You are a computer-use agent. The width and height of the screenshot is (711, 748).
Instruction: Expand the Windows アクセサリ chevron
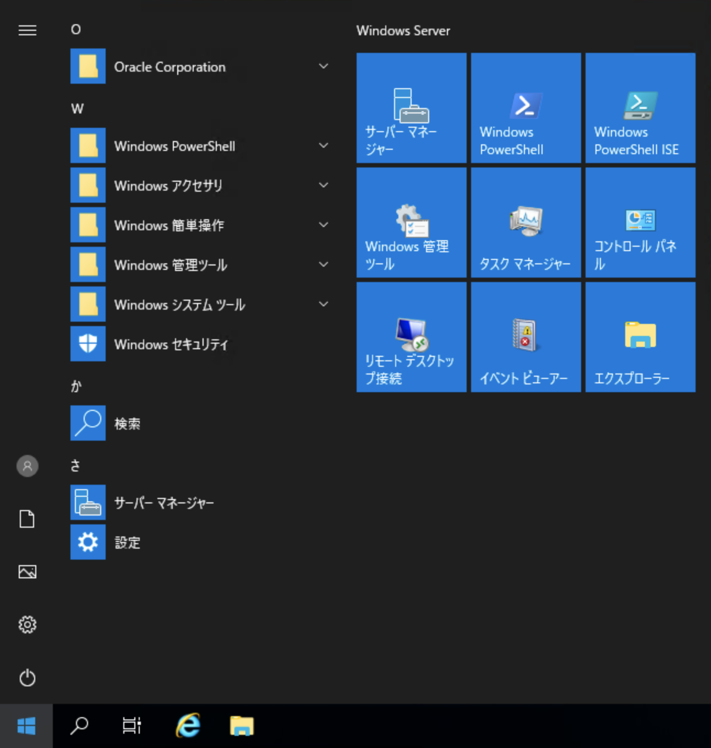point(324,185)
